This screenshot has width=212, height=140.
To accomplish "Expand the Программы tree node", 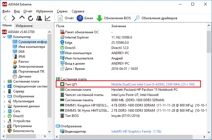I will point(4,126).
